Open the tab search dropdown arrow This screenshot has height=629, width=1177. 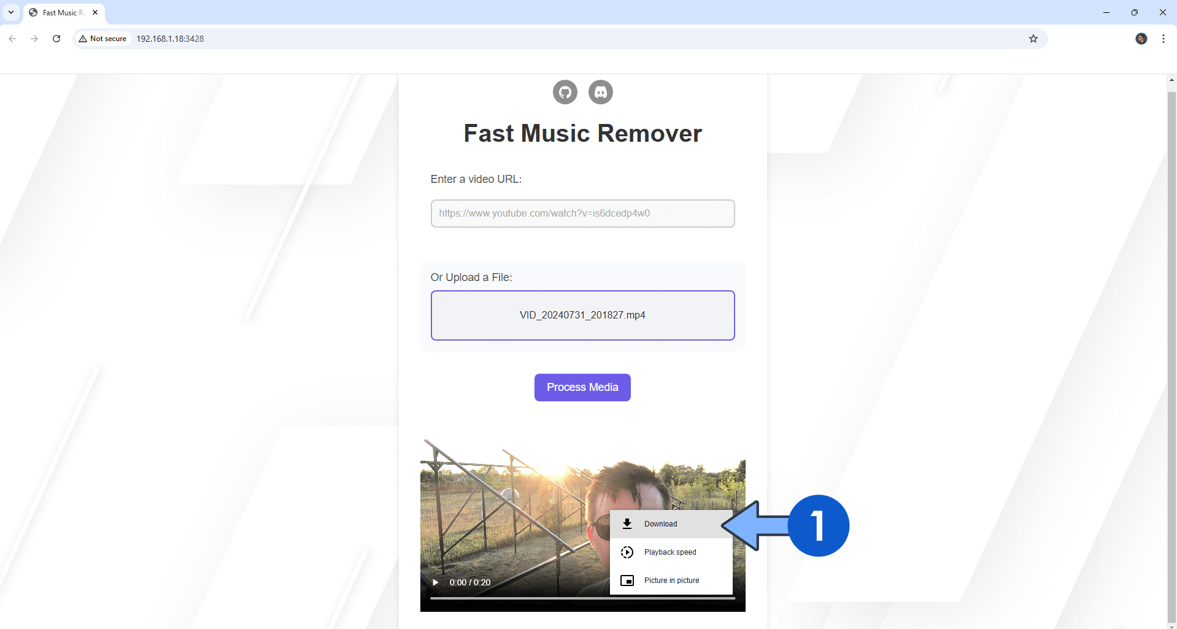(11, 12)
